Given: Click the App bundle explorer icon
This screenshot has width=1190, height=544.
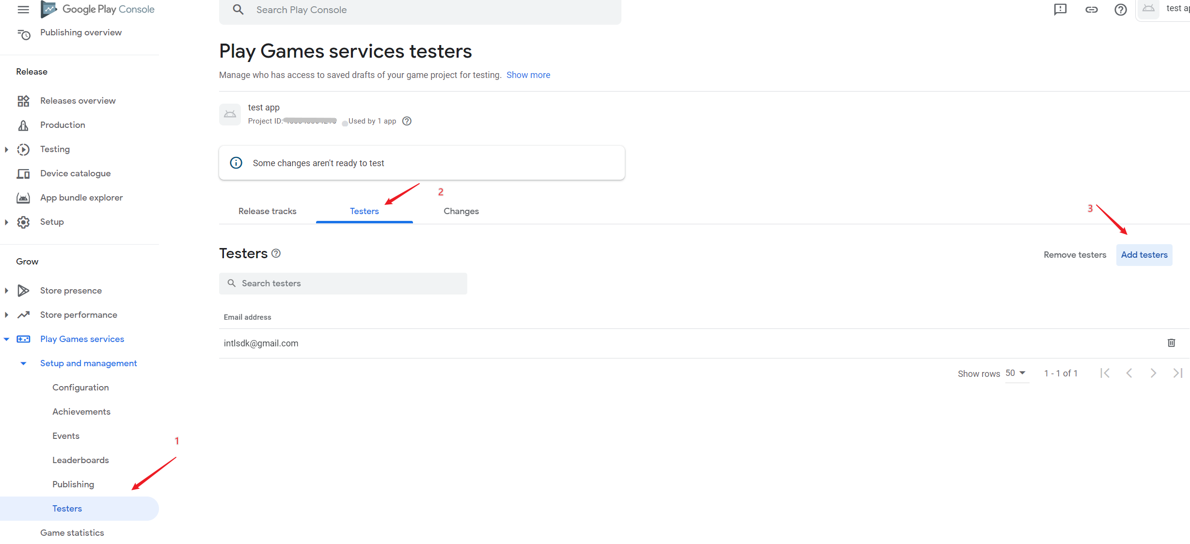Looking at the screenshot, I should [24, 197].
